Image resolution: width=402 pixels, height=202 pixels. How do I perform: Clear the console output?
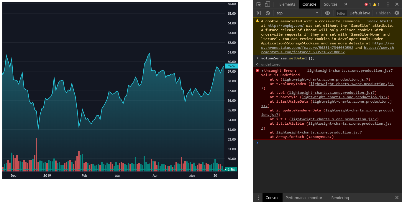(267, 13)
